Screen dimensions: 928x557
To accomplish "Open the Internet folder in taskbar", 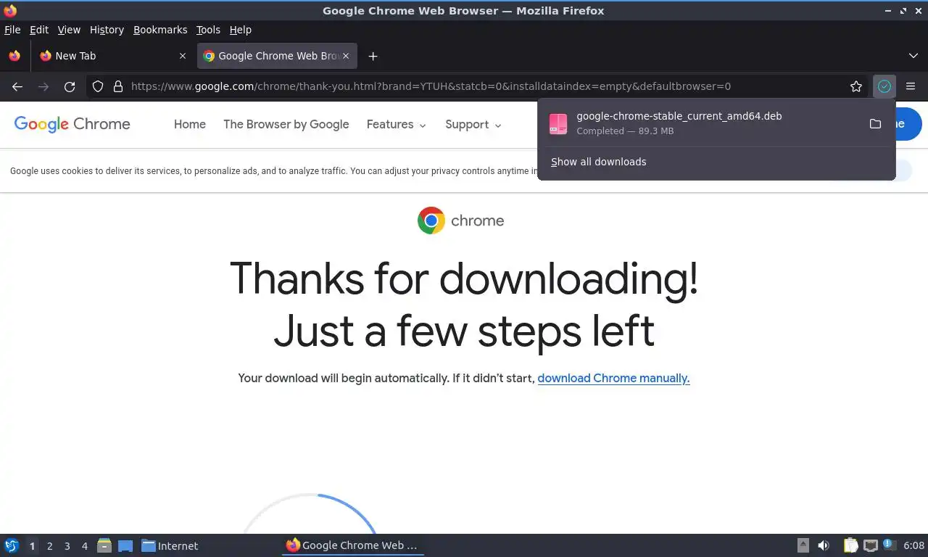I will (170, 545).
